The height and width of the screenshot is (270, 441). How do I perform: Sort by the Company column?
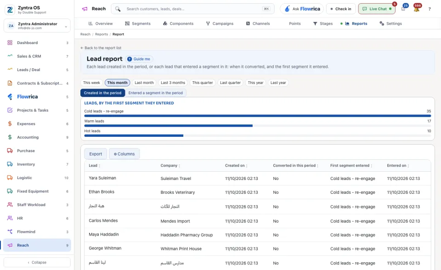170,166
